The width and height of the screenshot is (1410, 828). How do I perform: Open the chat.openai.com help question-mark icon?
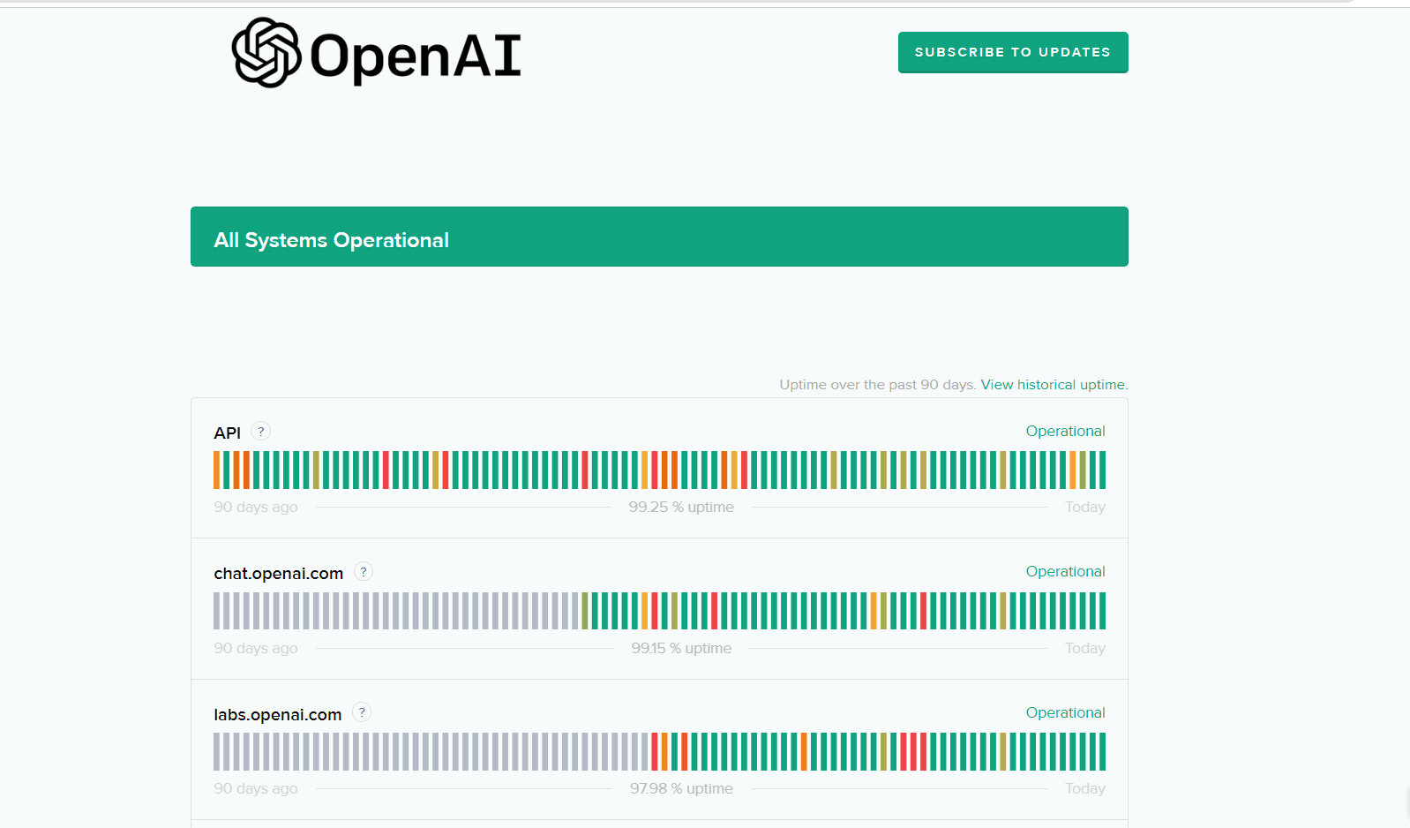(363, 571)
